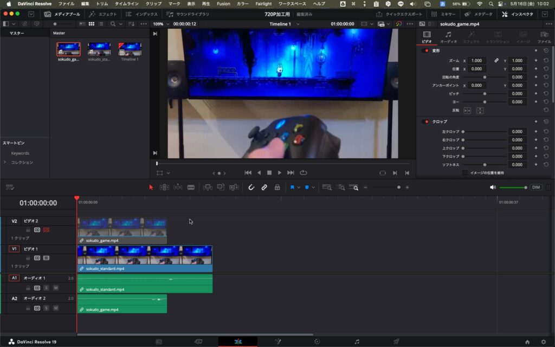Mute audio track A1 with M button

coord(55,287)
